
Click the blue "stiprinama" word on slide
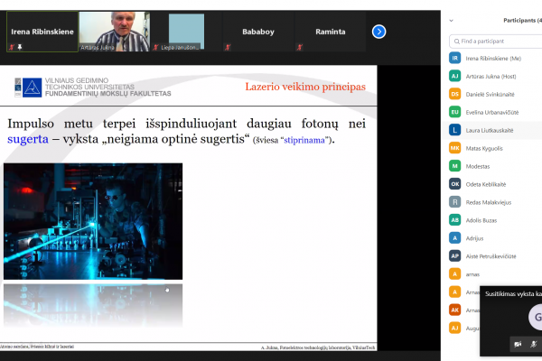coord(304,140)
